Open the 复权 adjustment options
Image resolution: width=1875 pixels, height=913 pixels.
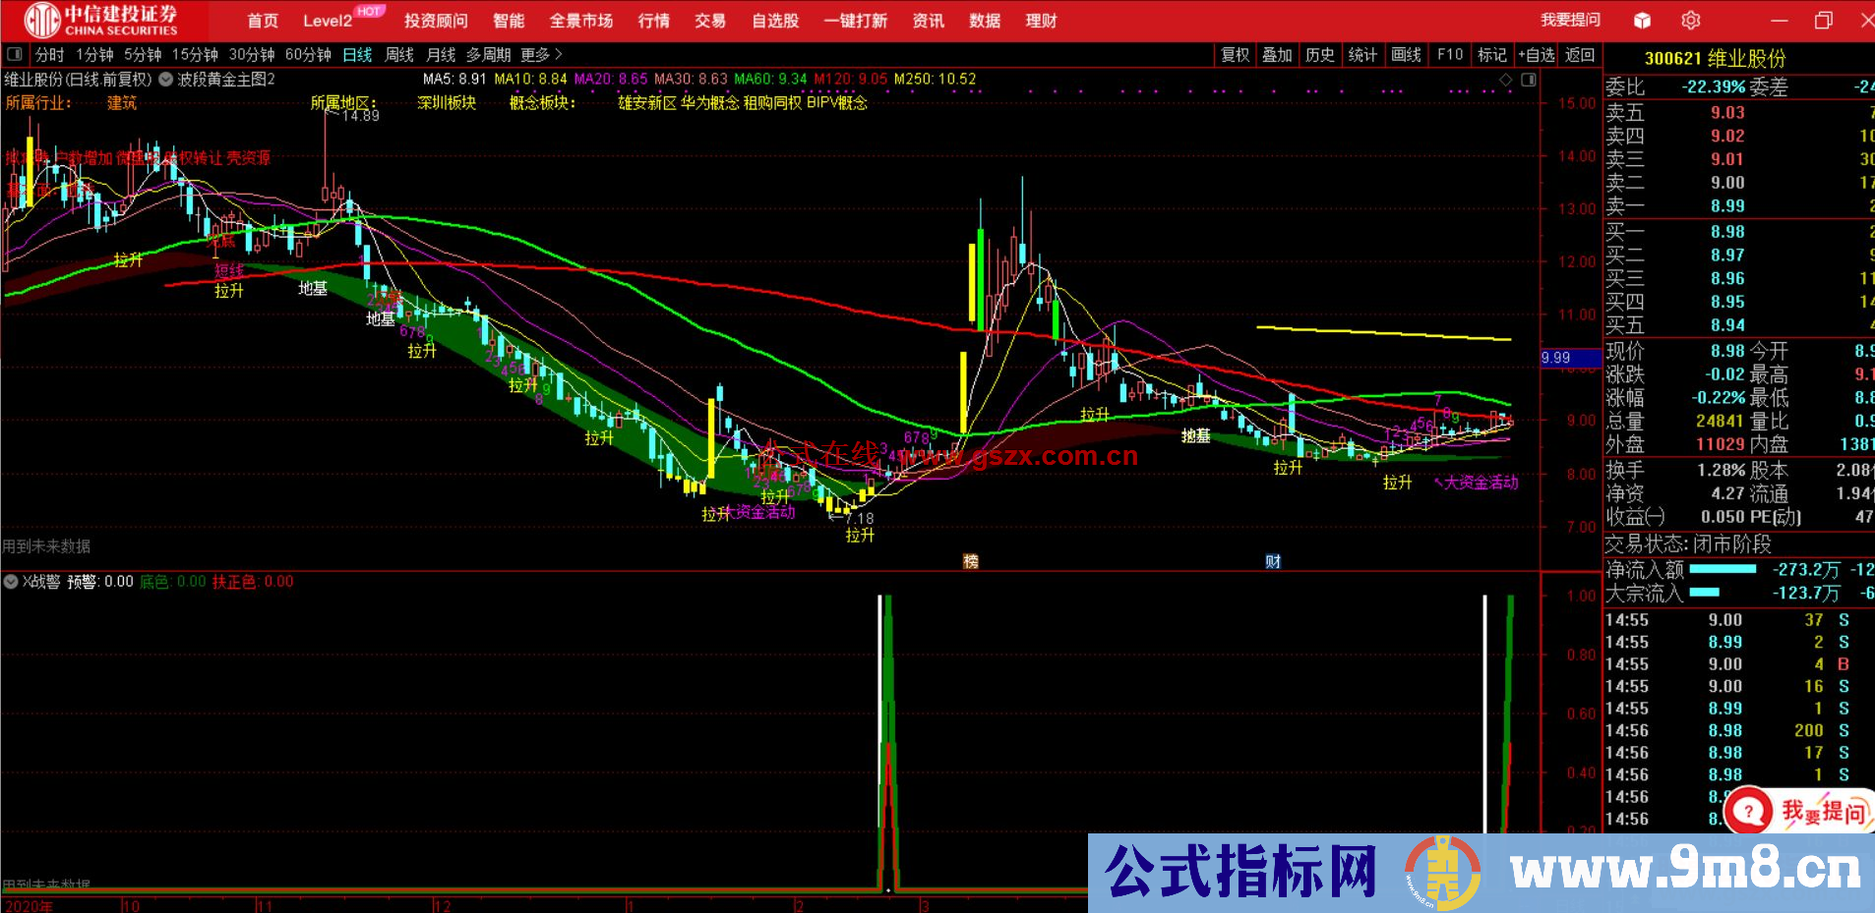[1237, 55]
